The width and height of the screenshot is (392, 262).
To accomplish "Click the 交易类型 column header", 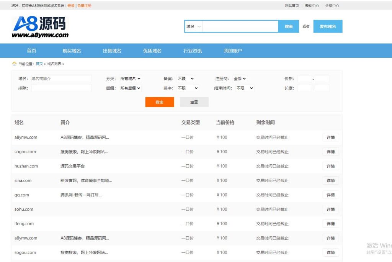I will coord(191,122).
